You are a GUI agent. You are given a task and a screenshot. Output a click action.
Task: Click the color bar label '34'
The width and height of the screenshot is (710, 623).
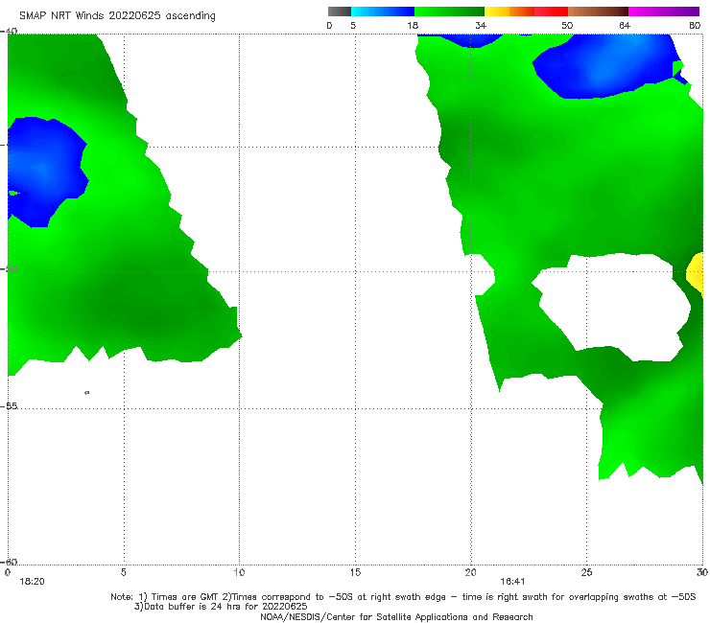pyautogui.click(x=481, y=25)
